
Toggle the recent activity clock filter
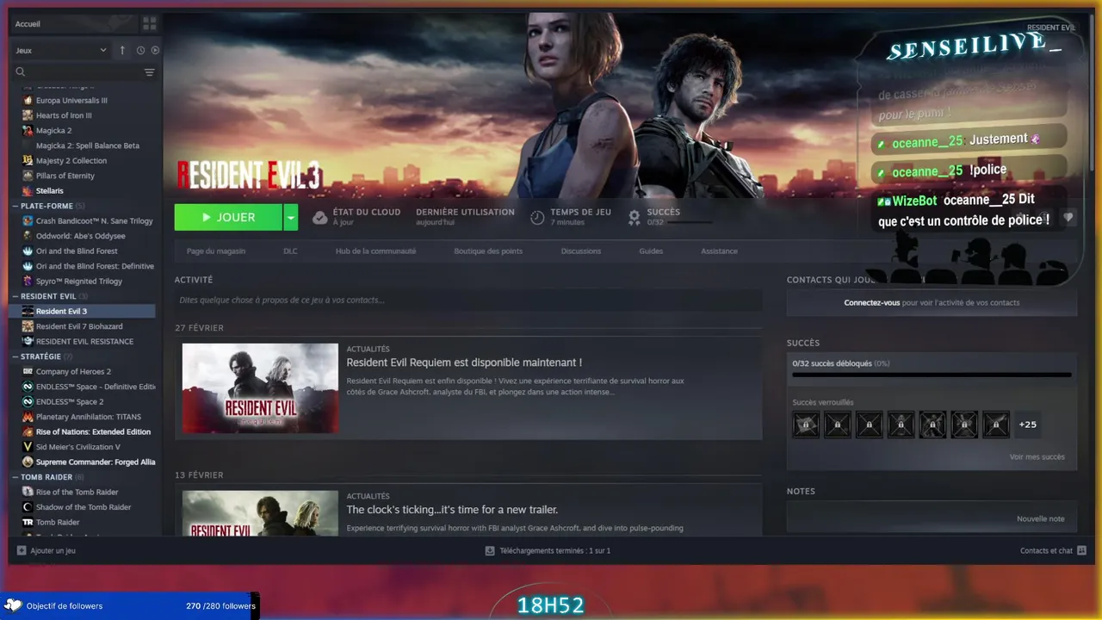[140, 50]
